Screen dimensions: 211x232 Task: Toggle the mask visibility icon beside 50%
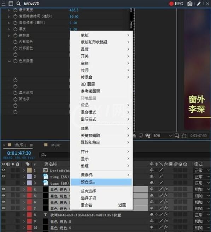(x=148, y=135)
